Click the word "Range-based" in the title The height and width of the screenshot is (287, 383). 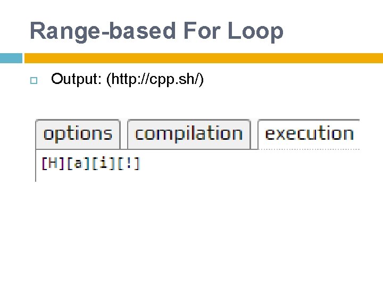102,31
